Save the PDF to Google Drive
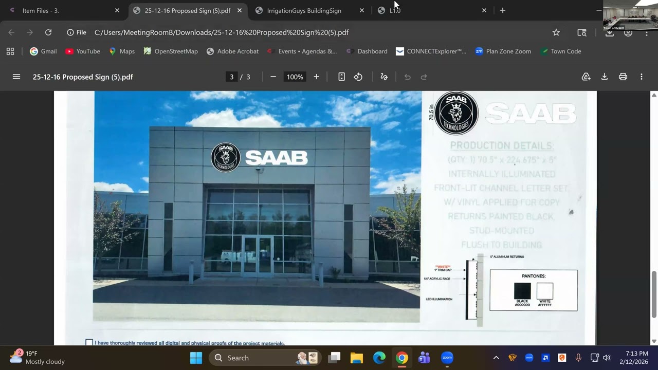Image resolution: width=658 pixels, height=370 pixels. 586,77
